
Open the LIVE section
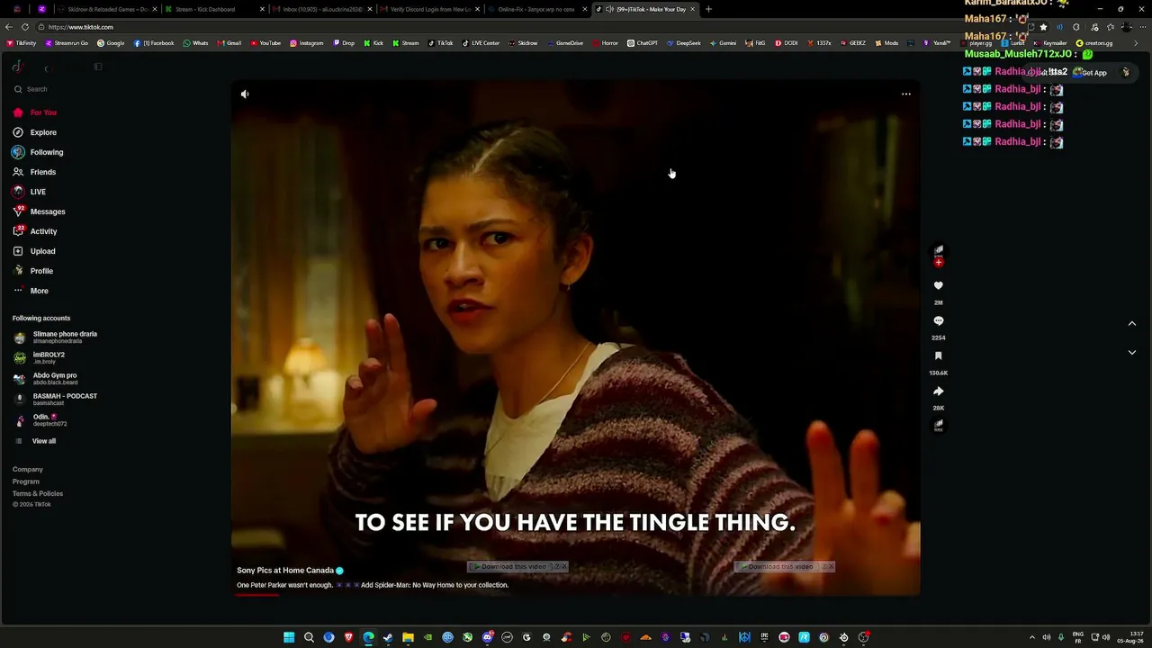[30, 192]
